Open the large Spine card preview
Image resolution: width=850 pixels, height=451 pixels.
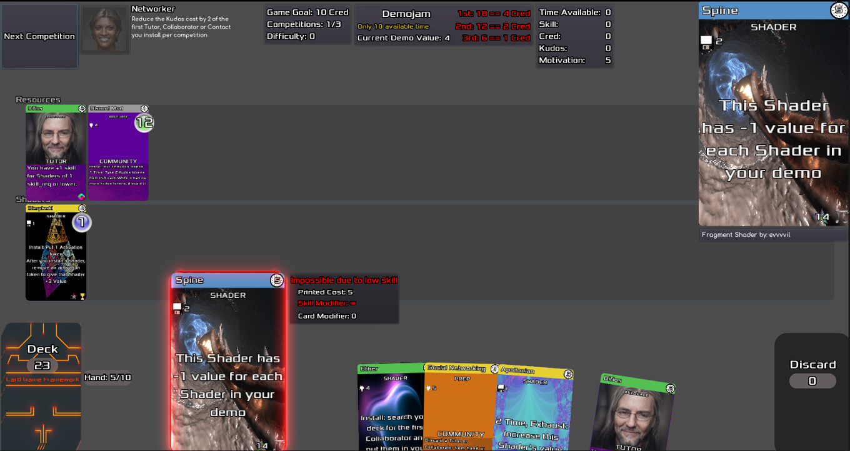coord(773,114)
